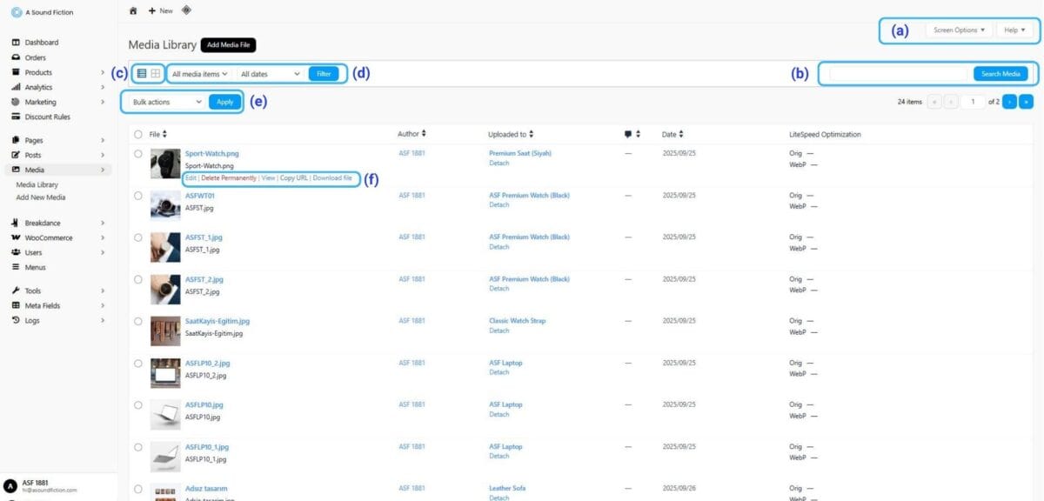
Task: Focus the media search input field
Action: (899, 74)
